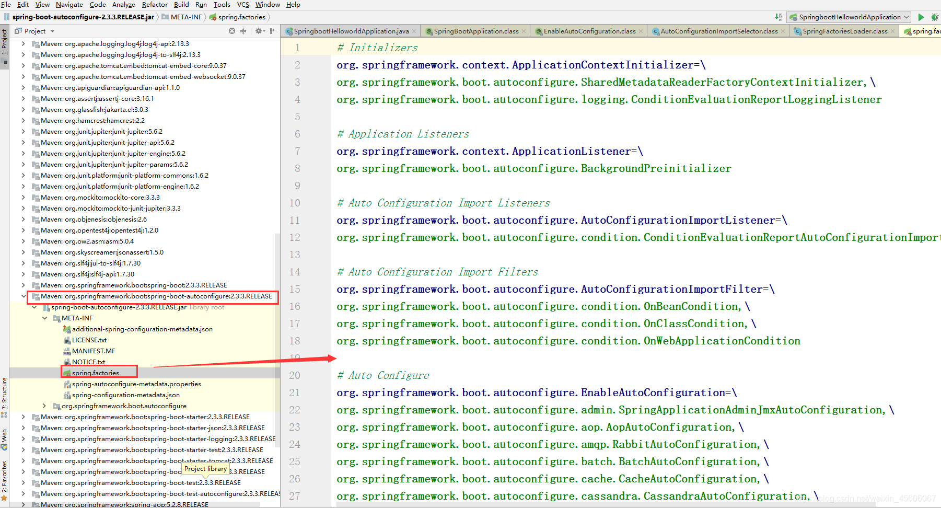This screenshot has height=508, width=941.
Task: Open the File menu
Action: (6, 5)
